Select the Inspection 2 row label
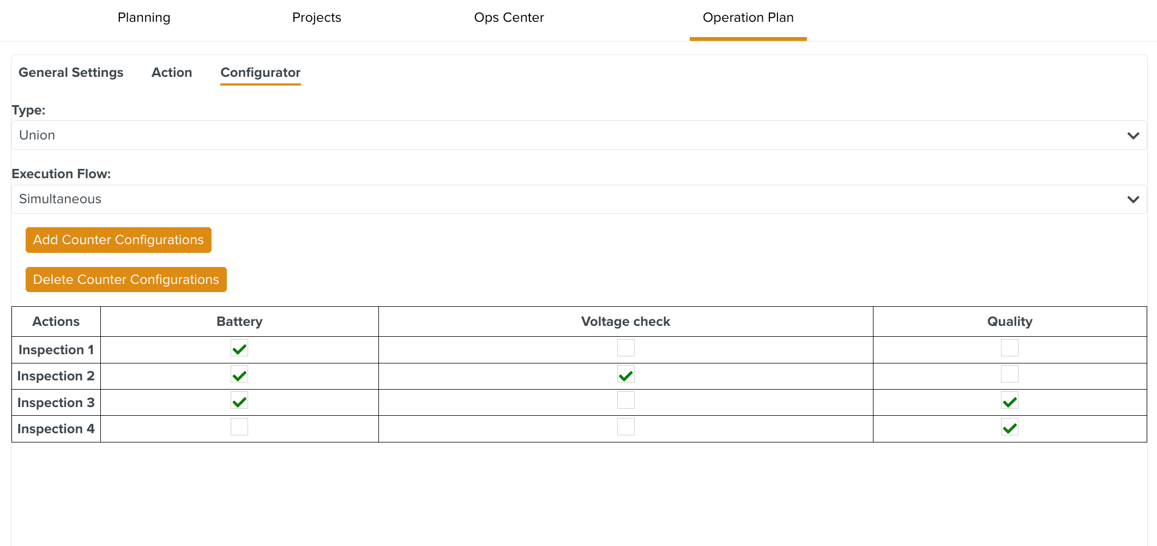The height and width of the screenshot is (546, 1157). [x=56, y=376]
